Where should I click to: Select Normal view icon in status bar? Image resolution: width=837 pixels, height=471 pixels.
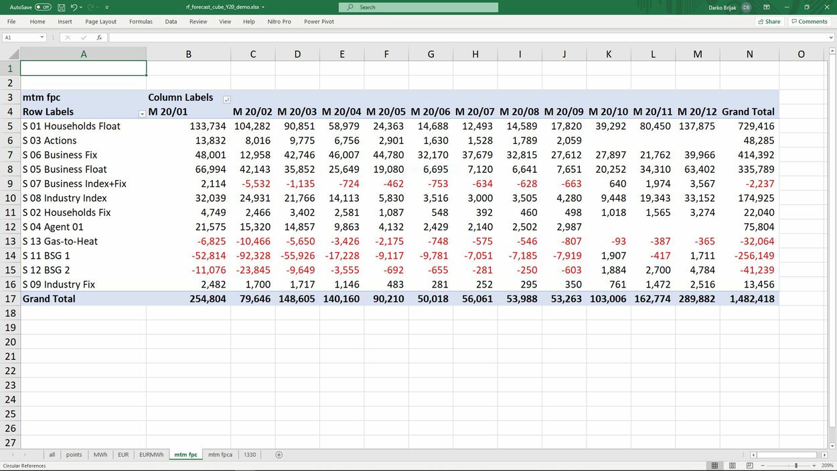714,466
